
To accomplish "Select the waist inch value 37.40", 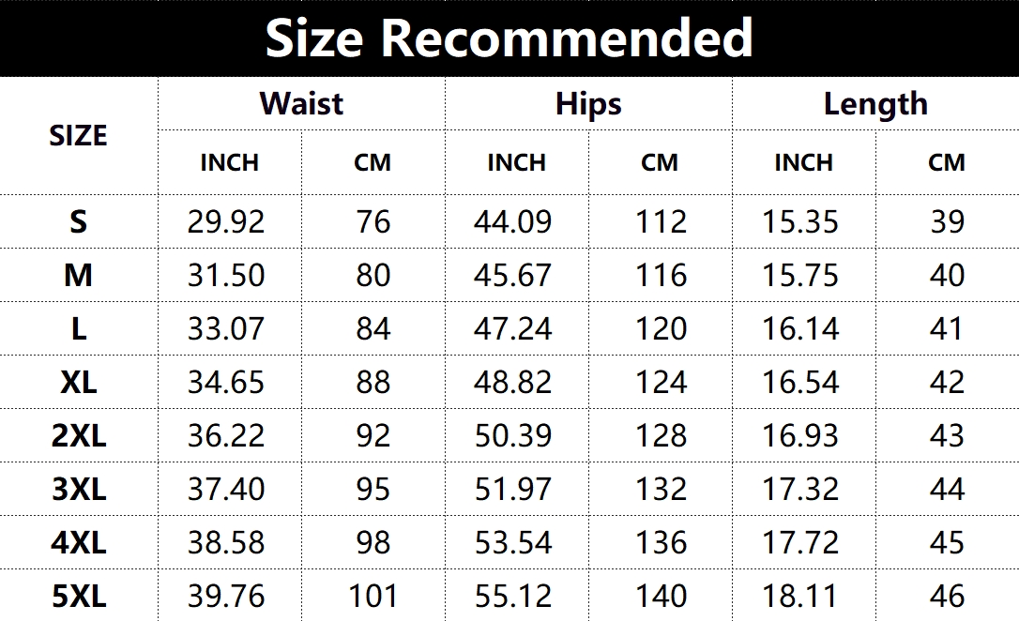I will tap(226, 489).
